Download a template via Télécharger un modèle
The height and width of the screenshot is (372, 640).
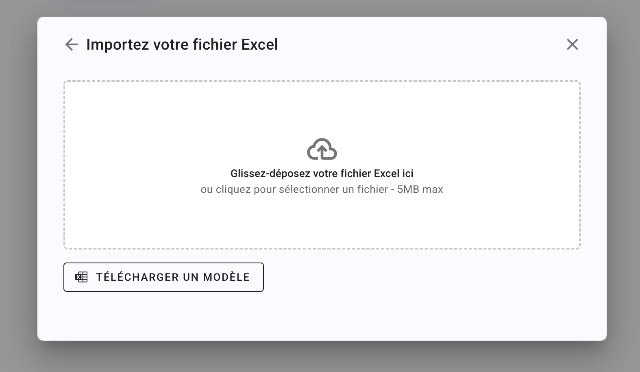(163, 277)
